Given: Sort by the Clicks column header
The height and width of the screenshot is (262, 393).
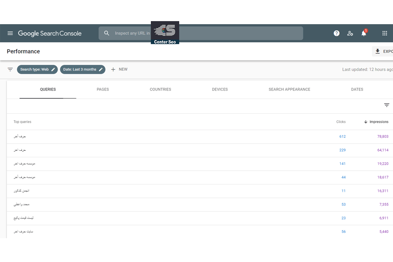Looking at the screenshot, I should [341, 122].
